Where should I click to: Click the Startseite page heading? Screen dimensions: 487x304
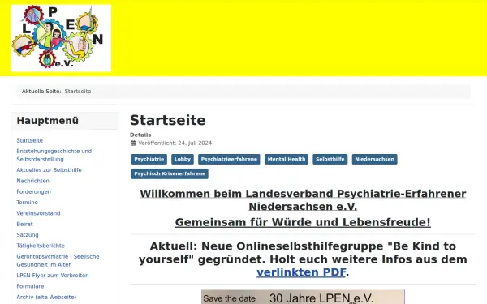(168, 120)
